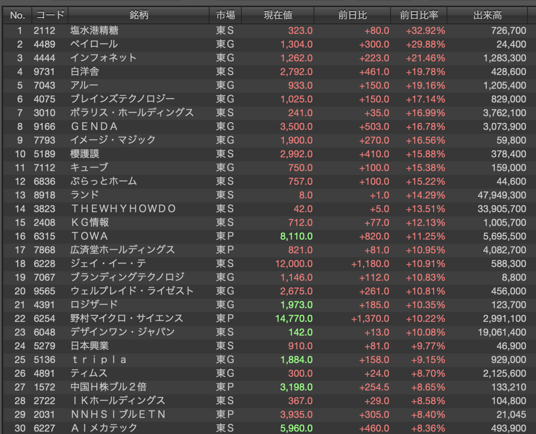Viewport: 536px width, 434px height.
Task: Click the current price 8,110.0
Action: [x=296, y=236]
